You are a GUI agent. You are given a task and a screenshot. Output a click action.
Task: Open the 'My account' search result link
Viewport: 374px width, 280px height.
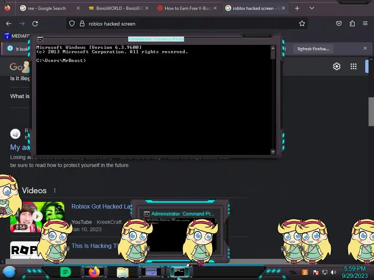tap(20, 147)
